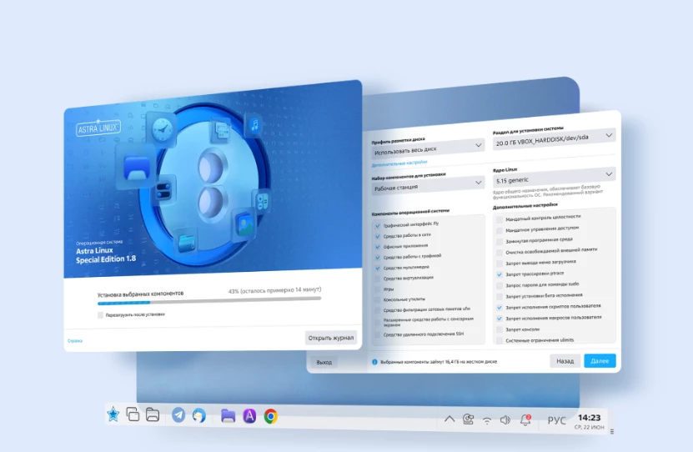Toggle 'Запрет трассировки ptrace' checkbox
Viewport: 693px width, 452px height.
point(500,274)
